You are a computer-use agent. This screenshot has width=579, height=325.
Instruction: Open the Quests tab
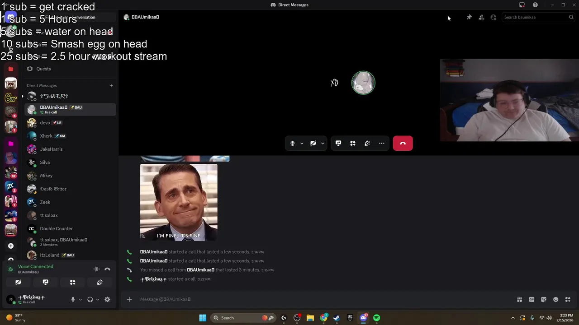70,69
